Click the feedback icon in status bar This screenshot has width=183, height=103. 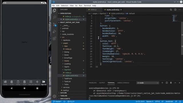176,102
